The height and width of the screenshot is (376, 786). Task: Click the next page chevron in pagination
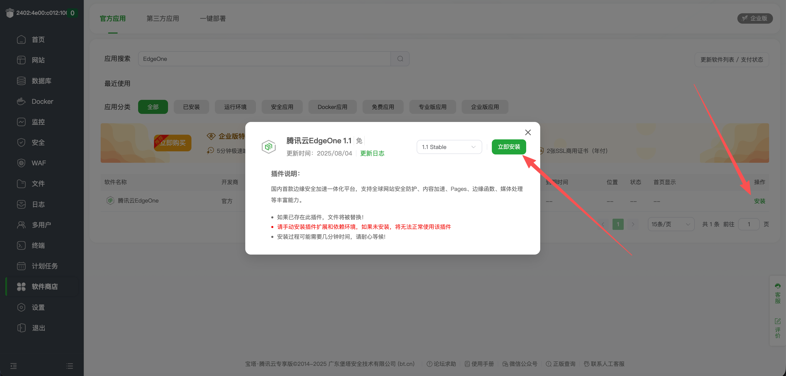(x=633, y=224)
